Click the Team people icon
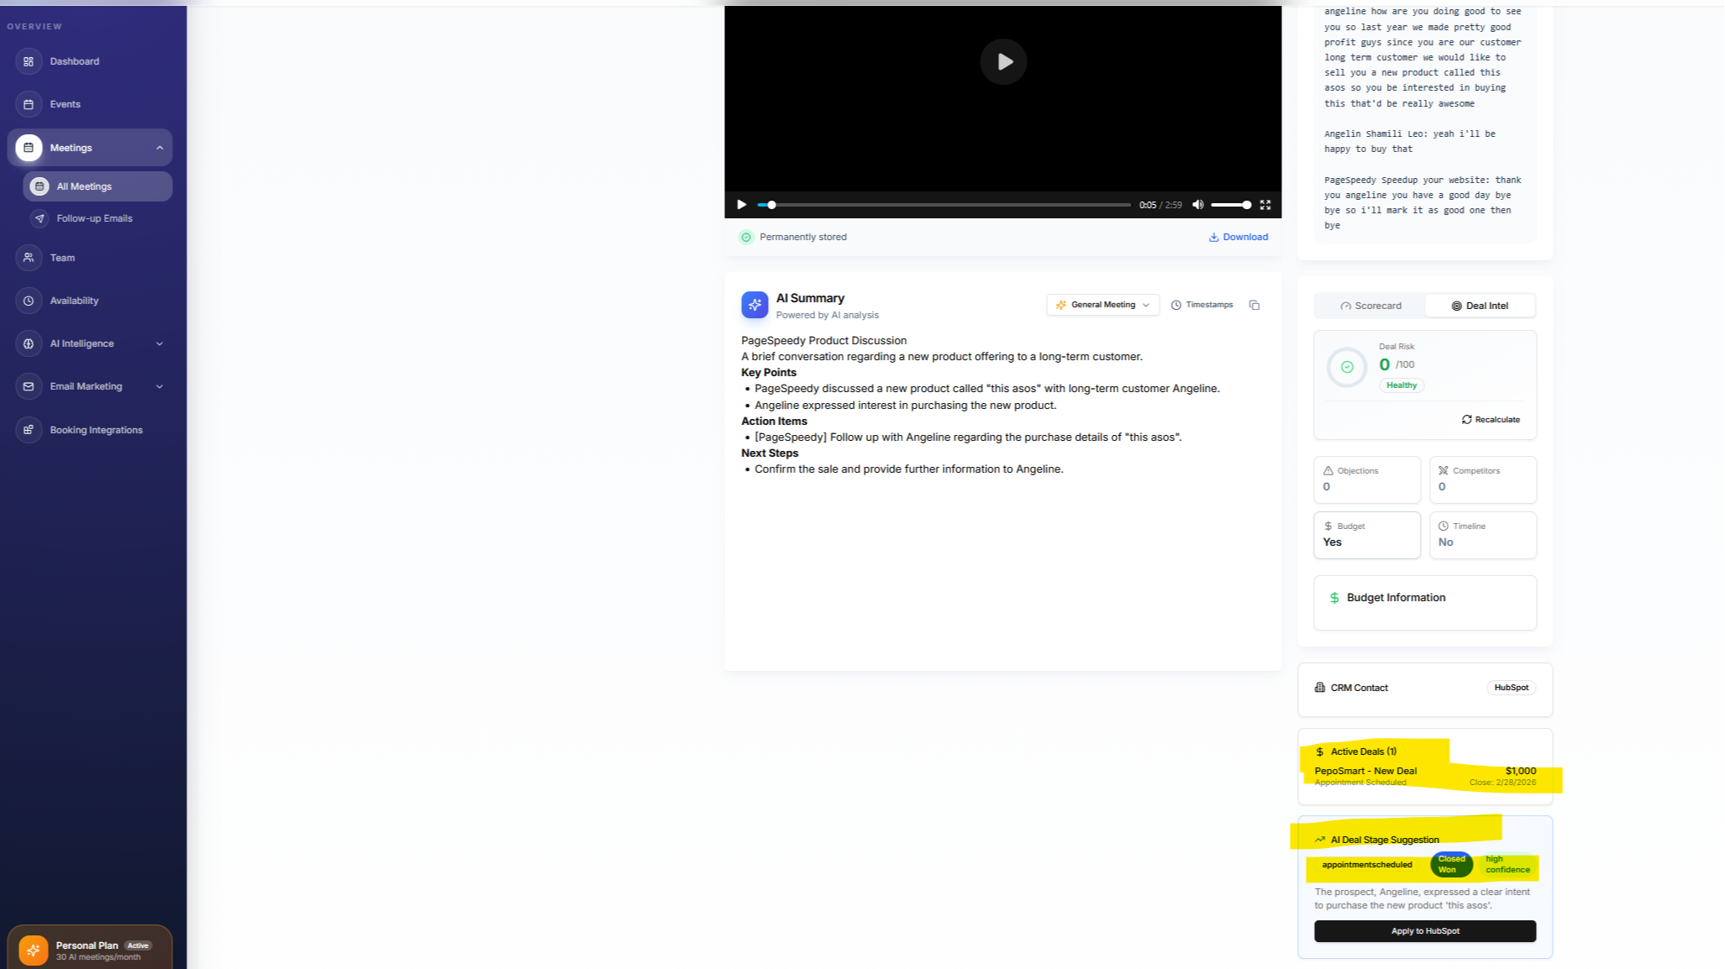This screenshot has height=969, width=1725. click(29, 258)
